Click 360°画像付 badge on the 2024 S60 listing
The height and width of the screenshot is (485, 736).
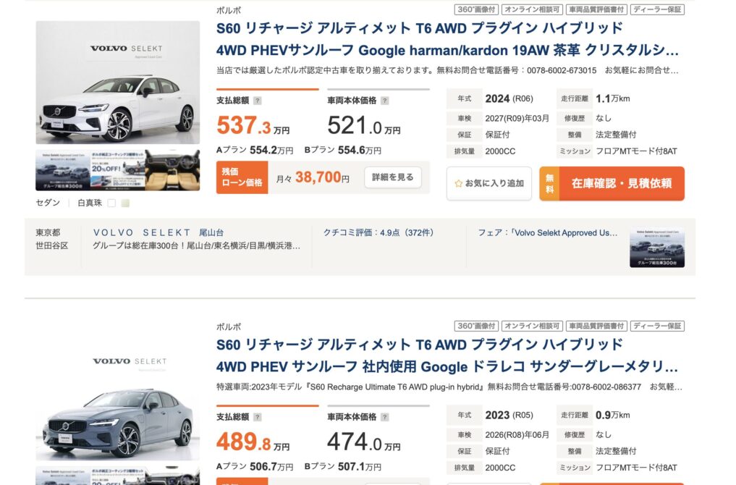475,10
